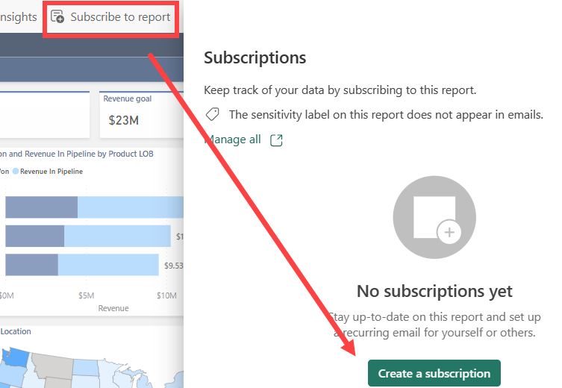
Task: Click the external link icon beside Manage all
Action: (276, 140)
